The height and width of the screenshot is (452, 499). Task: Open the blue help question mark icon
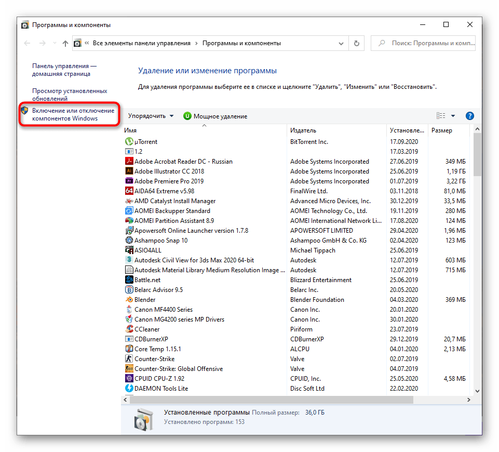coord(469,116)
